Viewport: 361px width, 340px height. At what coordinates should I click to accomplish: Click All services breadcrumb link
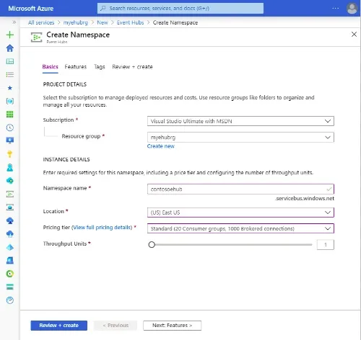41,22
